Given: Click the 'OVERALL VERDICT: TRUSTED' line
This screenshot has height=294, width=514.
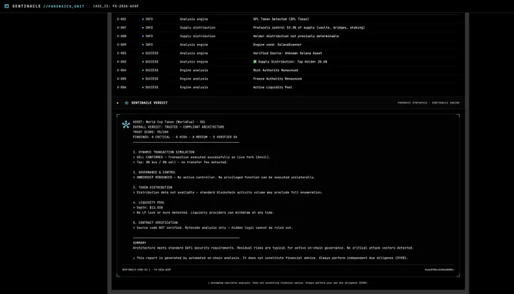Looking at the screenshot, I should coord(178,127).
